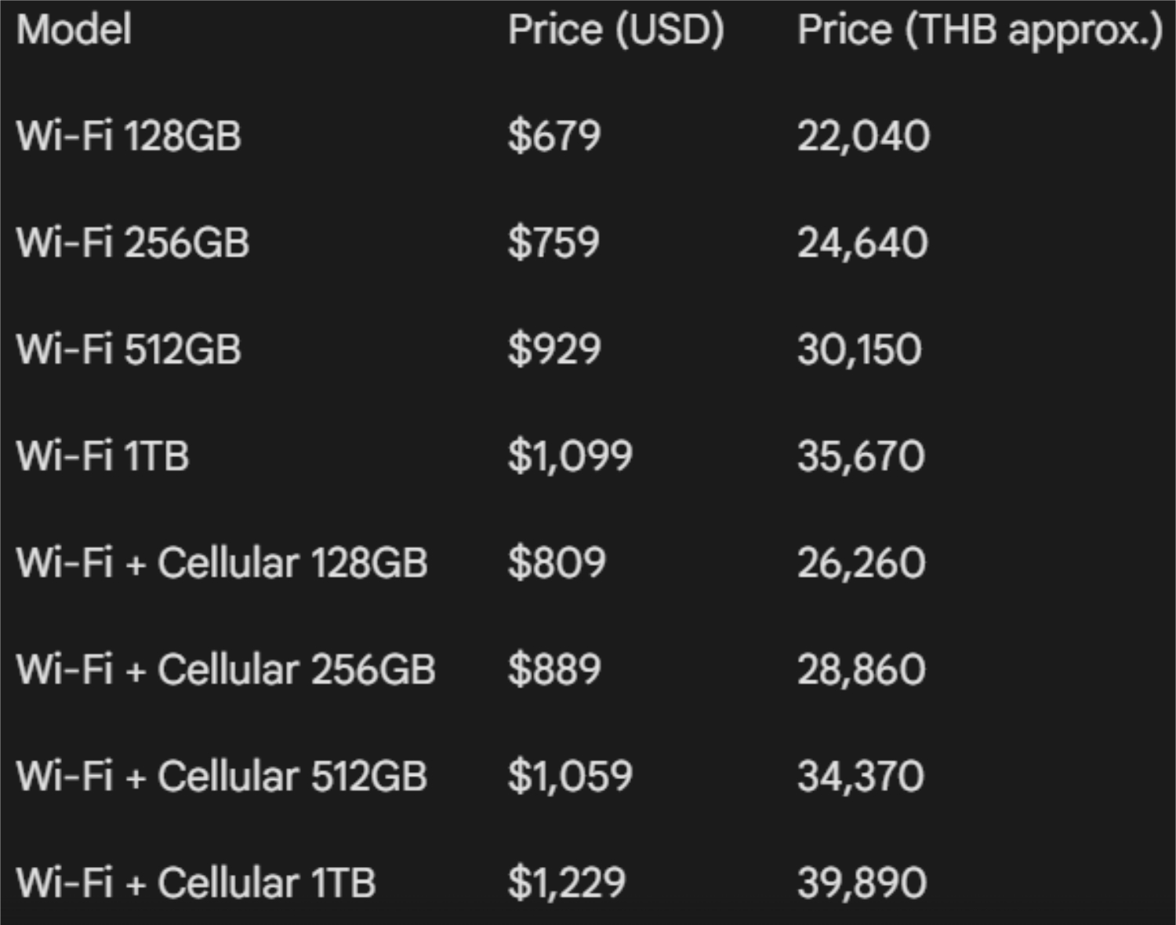This screenshot has width=1176, height=925.
Task: Click the Price (THB approx.) header
Action: pyautogui.click(x=979, y=30)
